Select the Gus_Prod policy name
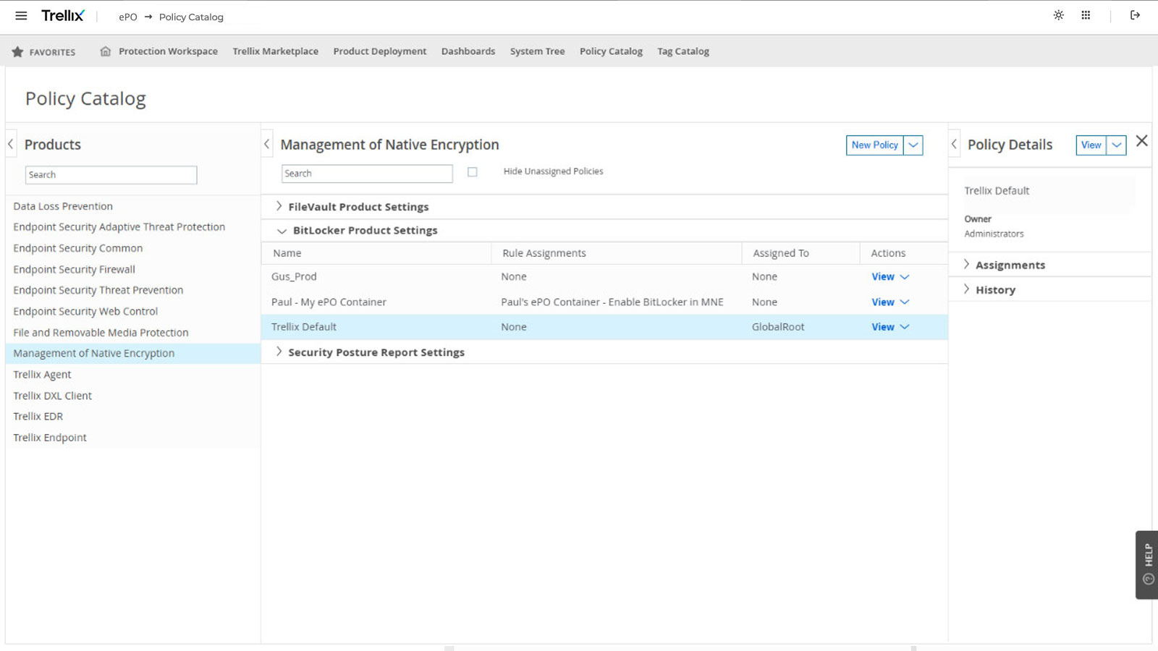This screenshot has height=651, width=1158. [x=294, y=277]
